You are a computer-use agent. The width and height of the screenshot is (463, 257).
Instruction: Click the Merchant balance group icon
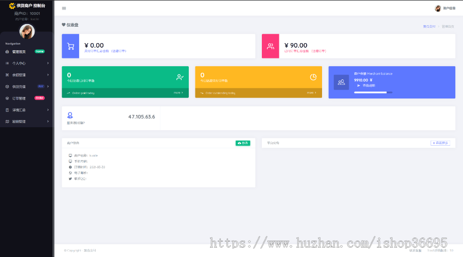click(x=341, y=82)
